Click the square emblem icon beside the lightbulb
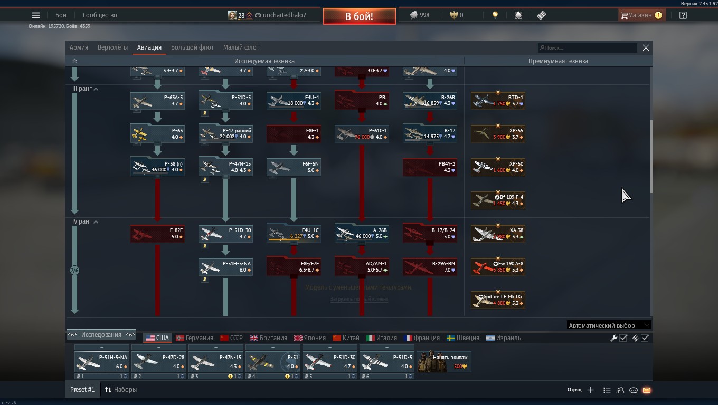The width and height of the screenshot is (718, 405). click(518, 15)
